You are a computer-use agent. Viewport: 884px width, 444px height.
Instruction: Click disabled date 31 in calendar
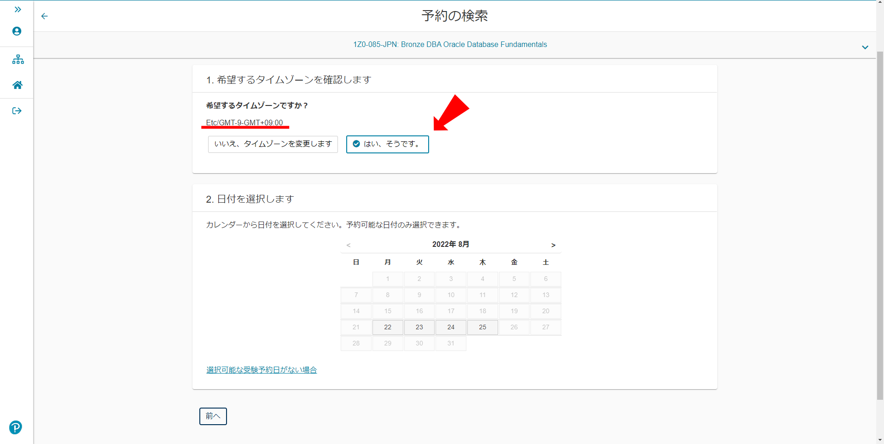point(451,344)
